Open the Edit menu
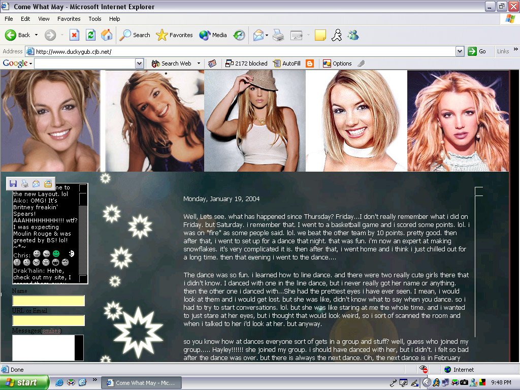520x390 pixels. (x=25, y=19)
